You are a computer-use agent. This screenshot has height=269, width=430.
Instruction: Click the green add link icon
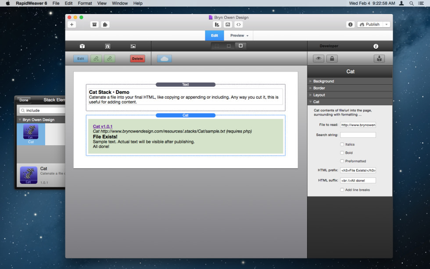coord(96,58)
